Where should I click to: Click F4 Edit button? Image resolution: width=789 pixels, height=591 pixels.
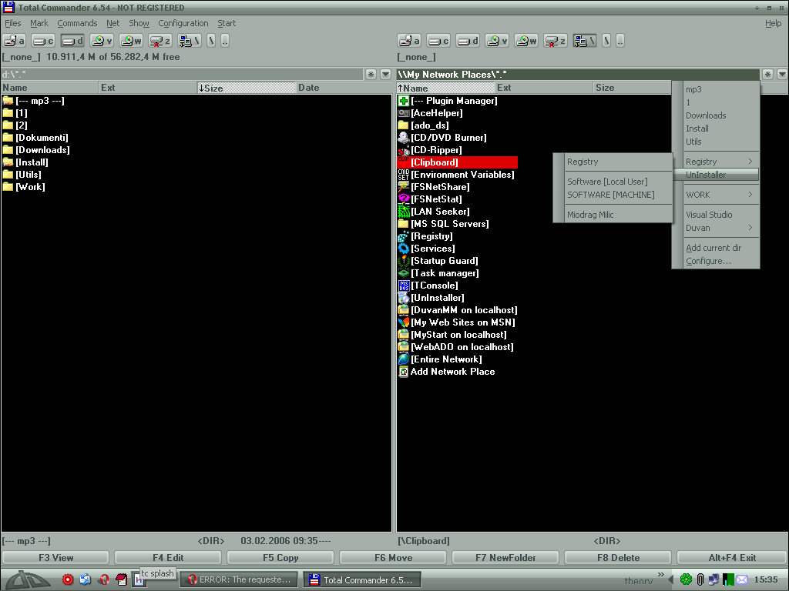(167, 557)
